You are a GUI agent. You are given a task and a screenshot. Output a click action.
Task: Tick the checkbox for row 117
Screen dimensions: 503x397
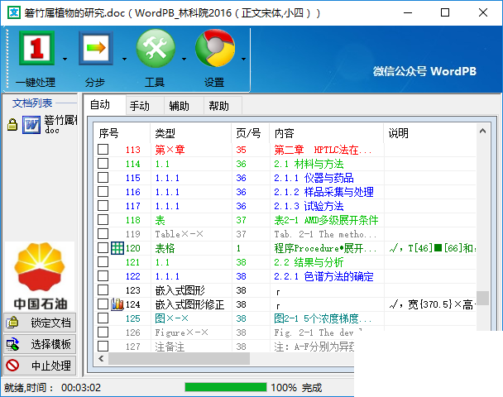[103, 206]
